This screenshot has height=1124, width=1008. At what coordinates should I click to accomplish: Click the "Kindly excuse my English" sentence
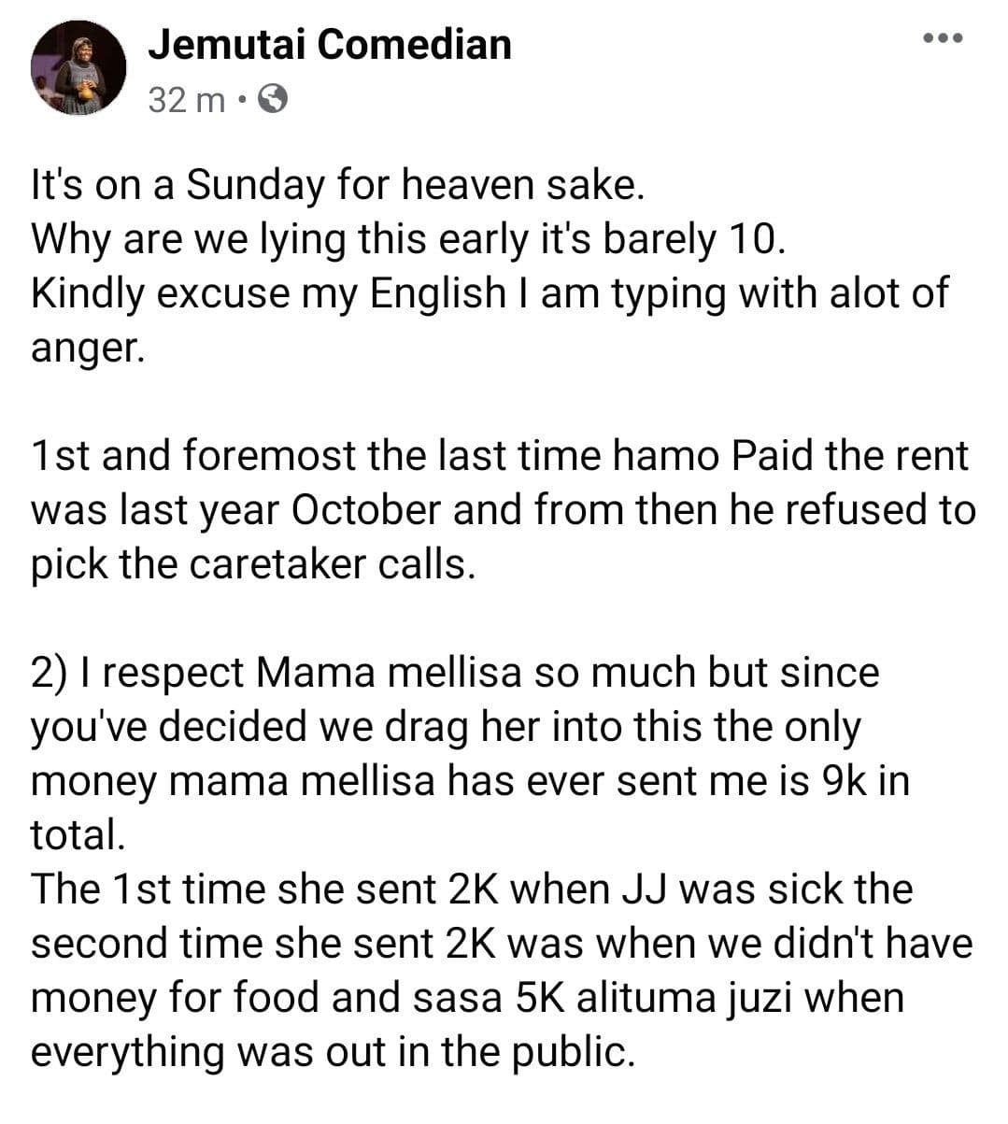[x=489, y=293]
